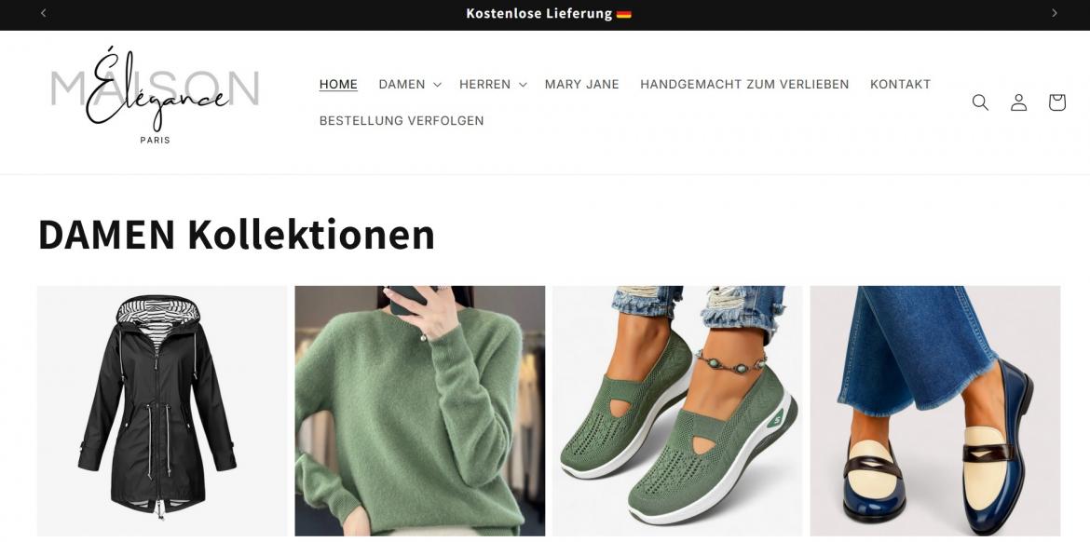This screenshot has height=542, width=1090.
Task: Open HANDGEMACHT ZUM VERLIEBEN page
Action: tap(743, 84)
